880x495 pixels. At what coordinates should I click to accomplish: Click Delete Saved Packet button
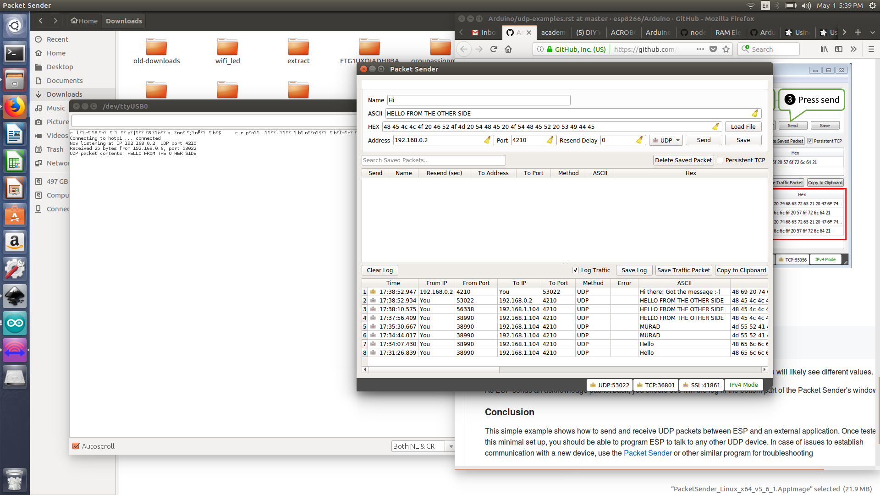(x=683, y=160)
